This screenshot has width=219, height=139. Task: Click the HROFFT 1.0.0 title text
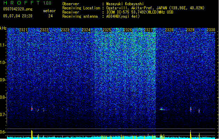(x=27, y=3)
